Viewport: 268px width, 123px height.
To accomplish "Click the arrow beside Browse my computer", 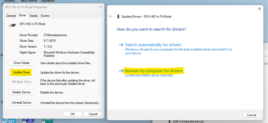I will [x=121, y=71].
